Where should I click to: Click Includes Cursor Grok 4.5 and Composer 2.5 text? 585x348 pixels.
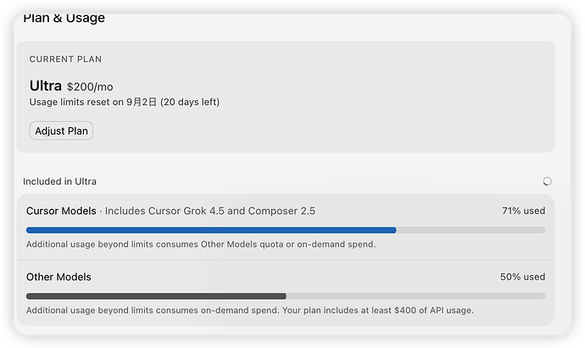[210, 211]
